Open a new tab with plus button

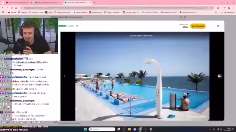point(94,3)
